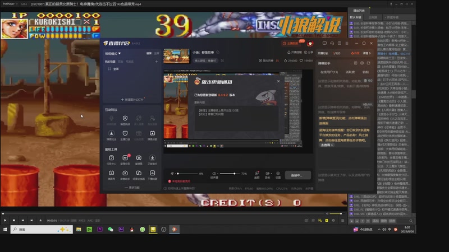Viewport: 449px width, 252px height.
Task: Open the 正版音乐 music download tool
Action: (x=152, y=160)
